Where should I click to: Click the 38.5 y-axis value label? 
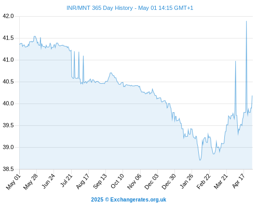[8, 169]
